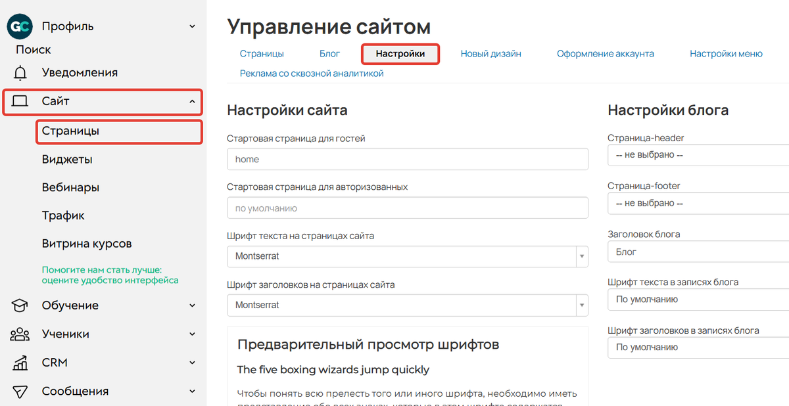The width and height of the screenshot is (789, 406).
Task: Expand the CRM section chevron
Action: click(192, 363)
